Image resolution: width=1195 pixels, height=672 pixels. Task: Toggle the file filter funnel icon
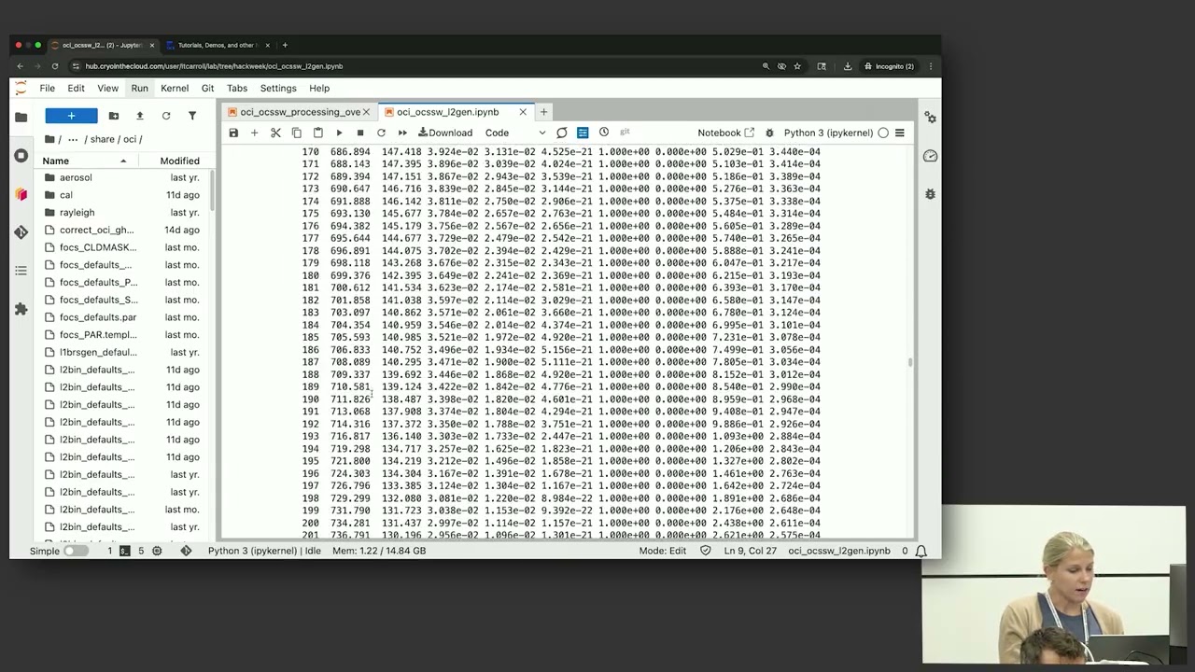pyautogui.click(x=192, y=116)
